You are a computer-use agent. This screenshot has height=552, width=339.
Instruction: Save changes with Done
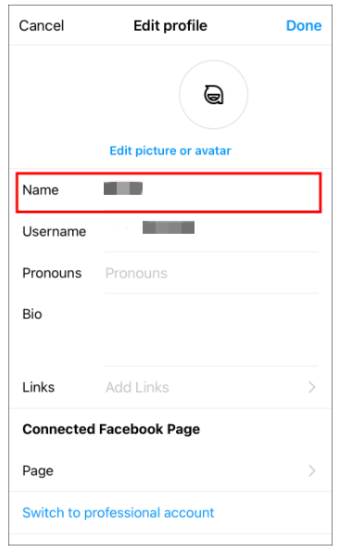[304, 26]
